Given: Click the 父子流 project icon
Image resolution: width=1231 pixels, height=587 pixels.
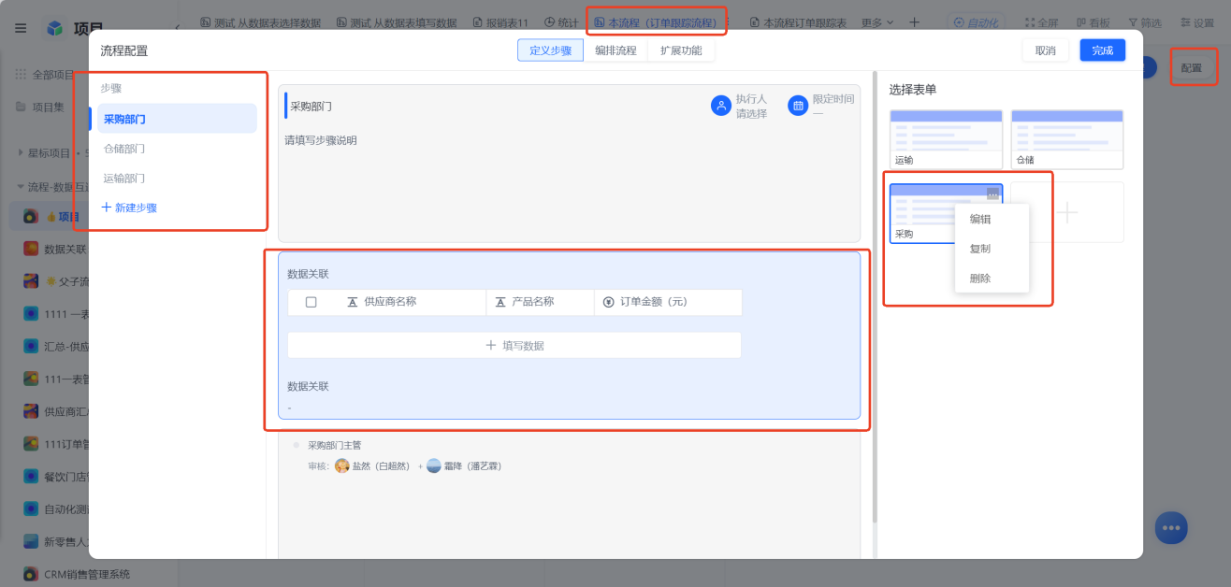Looking at the screenshot, I should [x=31, y=280].
